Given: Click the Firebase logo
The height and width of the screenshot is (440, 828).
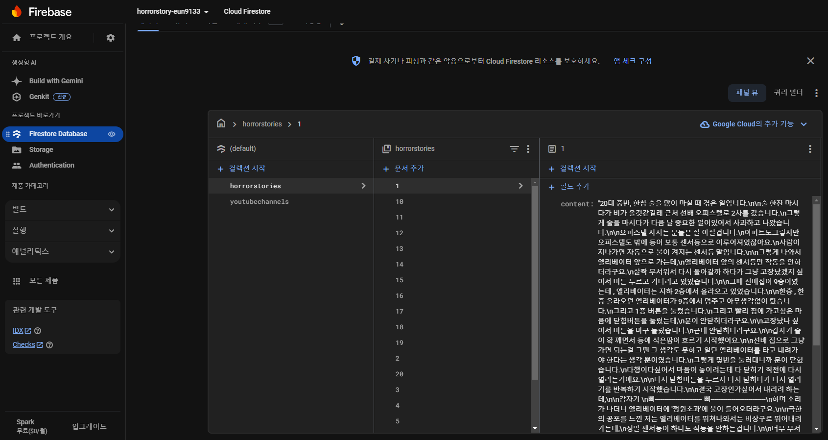Looking at the screenshot, I should point(41,12).
